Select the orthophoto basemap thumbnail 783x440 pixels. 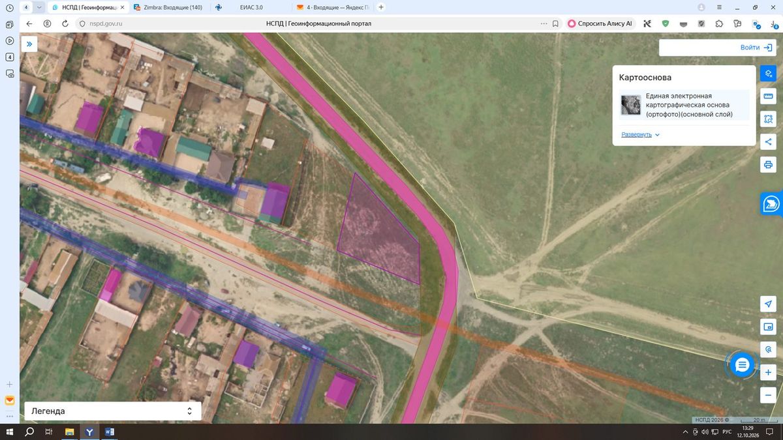click(631, 105)
